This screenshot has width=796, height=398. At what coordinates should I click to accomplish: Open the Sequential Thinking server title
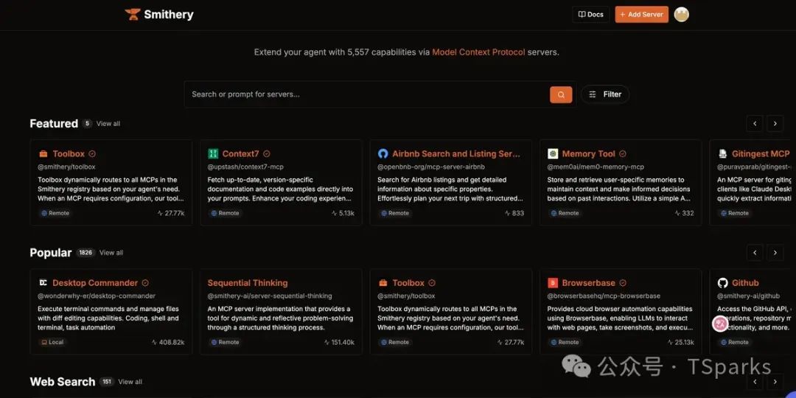tap(248, 283)
